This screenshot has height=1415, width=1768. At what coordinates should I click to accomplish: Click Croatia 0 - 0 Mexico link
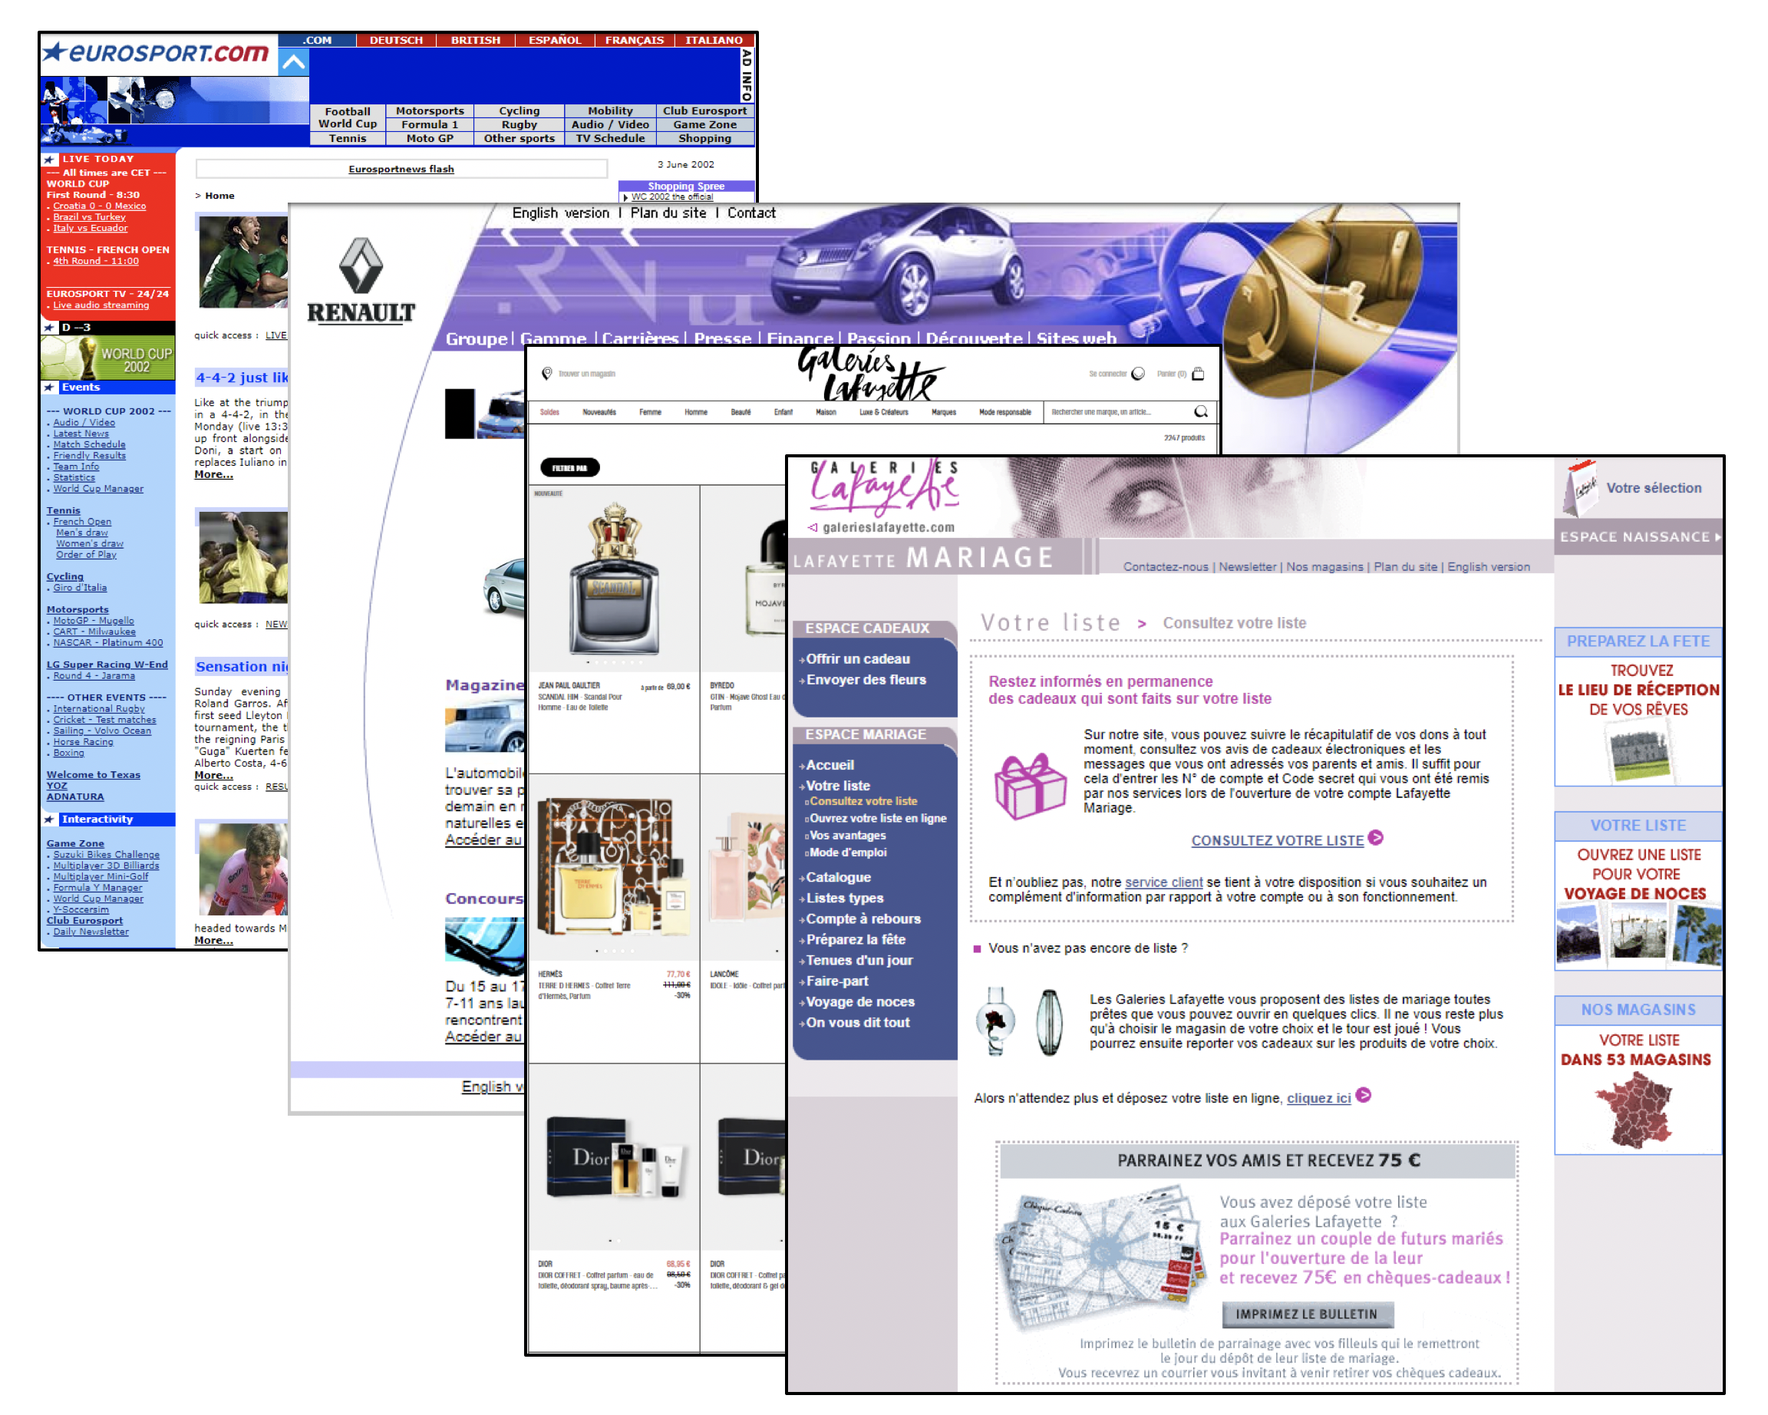click(99, 206)
